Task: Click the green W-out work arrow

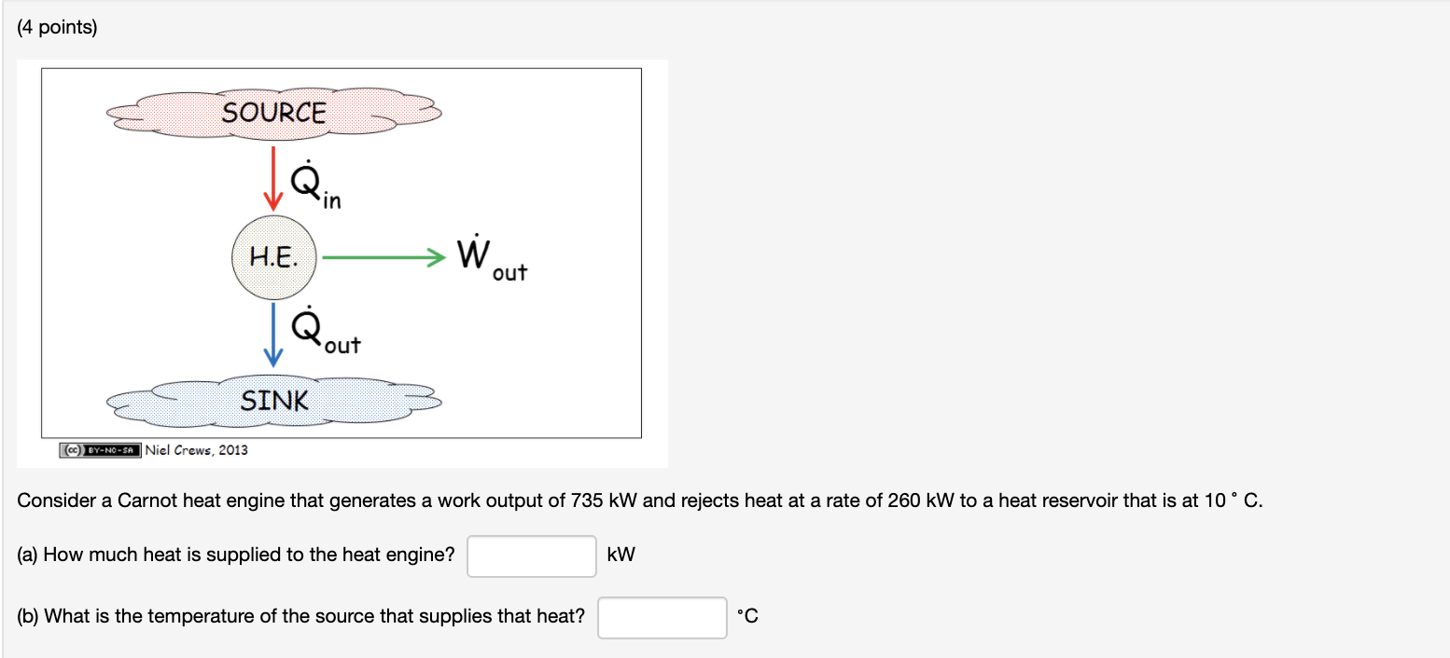Action: (x=383, y=257)
